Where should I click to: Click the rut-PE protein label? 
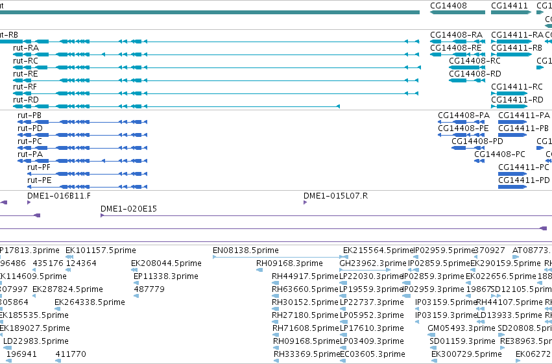click(39, 180)
